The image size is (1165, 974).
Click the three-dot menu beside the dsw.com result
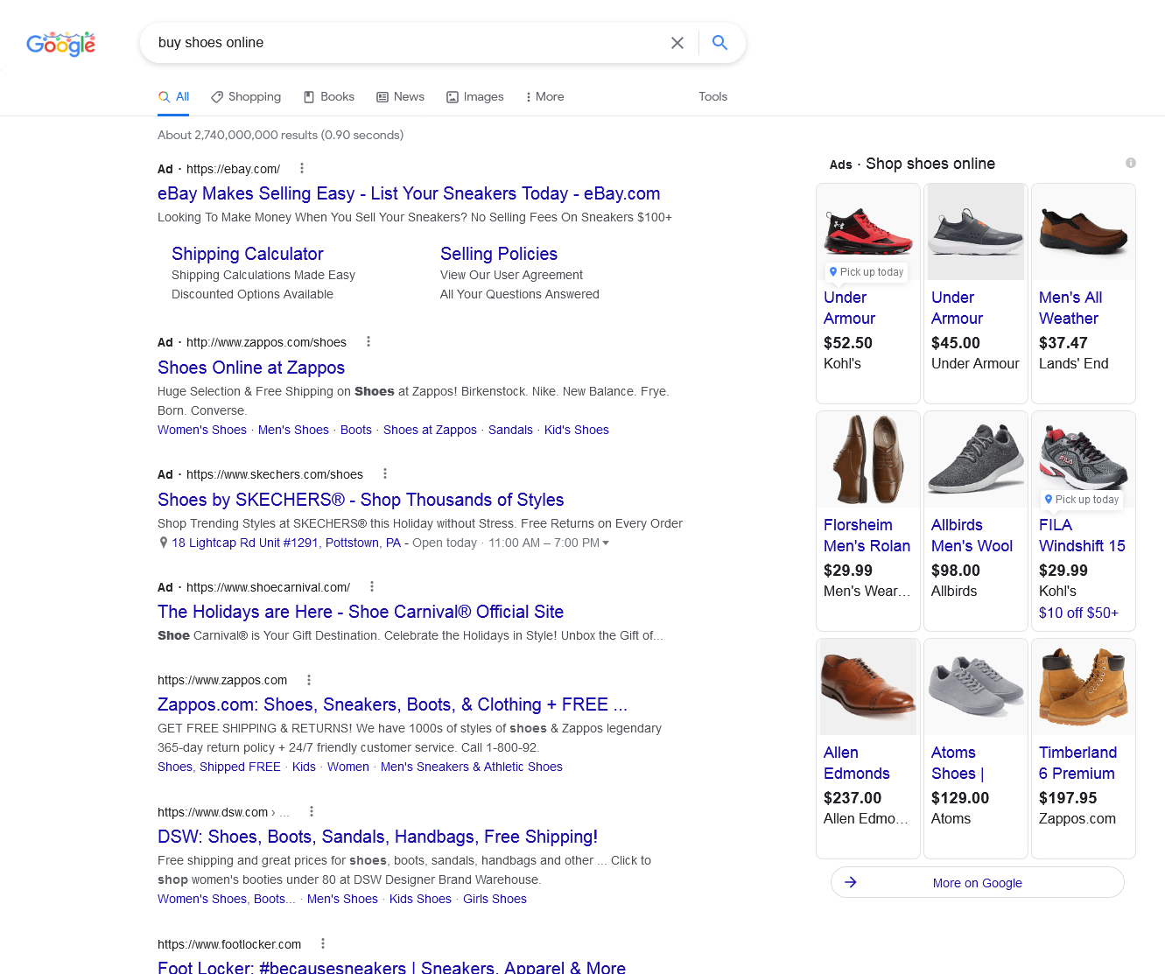pyautogui.click(x=312, y=811)
